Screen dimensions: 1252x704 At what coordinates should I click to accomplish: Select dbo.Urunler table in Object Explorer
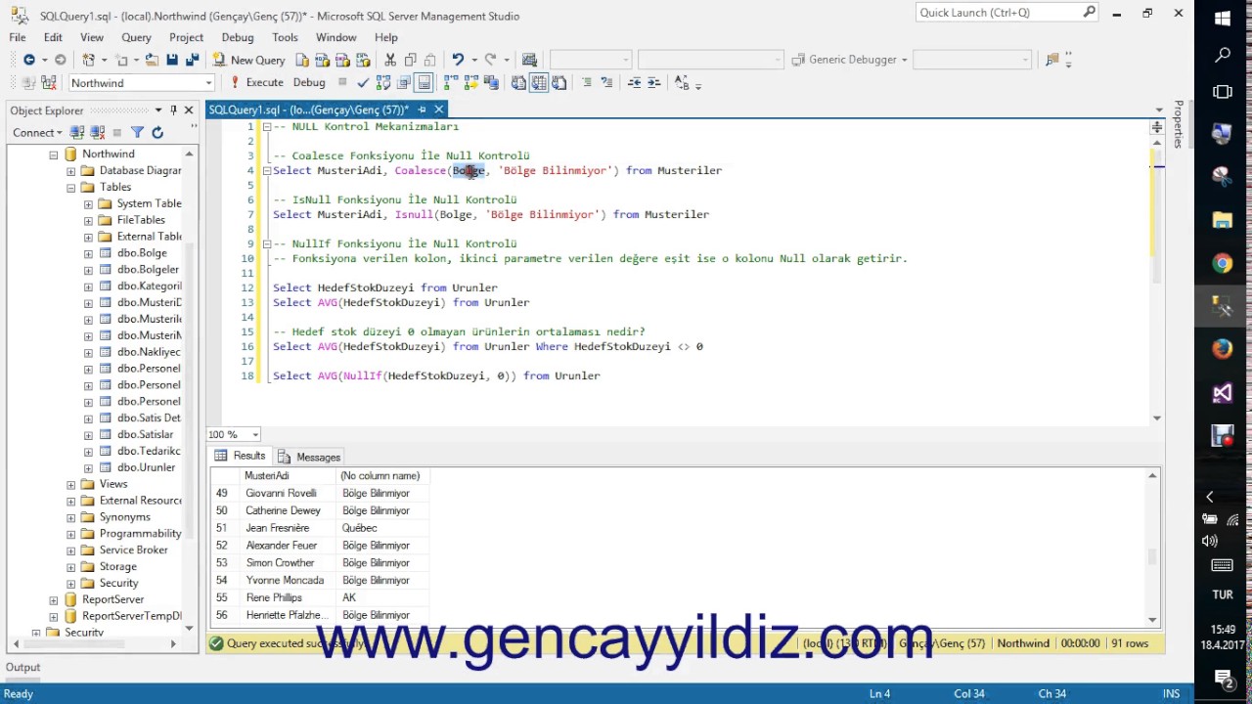pyautogui.click(x=146, y=467)
